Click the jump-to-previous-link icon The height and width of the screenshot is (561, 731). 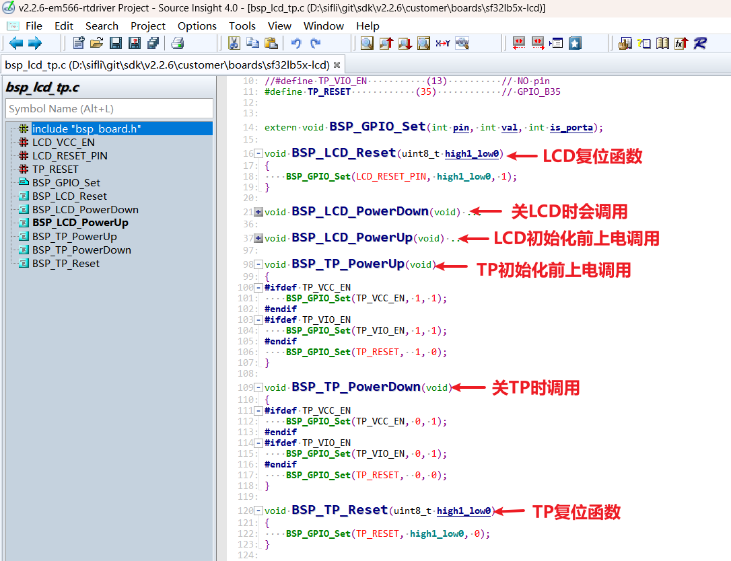(519, 43)
